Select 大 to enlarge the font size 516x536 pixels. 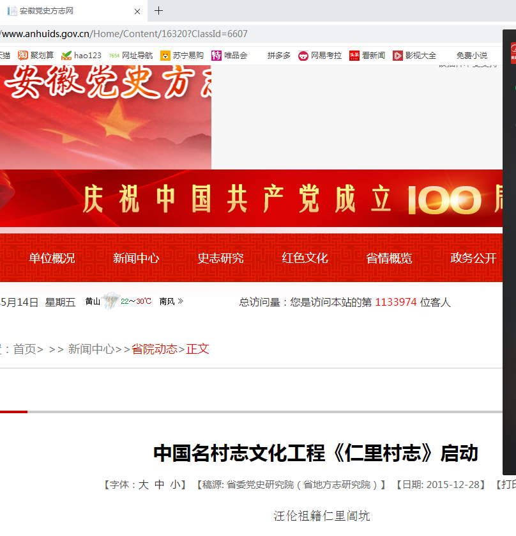coord(143,484)
